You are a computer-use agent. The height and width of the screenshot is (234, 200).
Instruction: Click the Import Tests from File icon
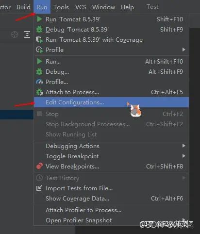pyautogui.click(x=39, y=188)
